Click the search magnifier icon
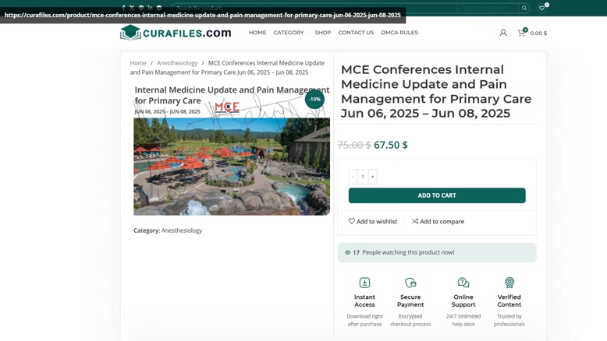The width and height of the screenshot is (607, 341). (524, 8)
